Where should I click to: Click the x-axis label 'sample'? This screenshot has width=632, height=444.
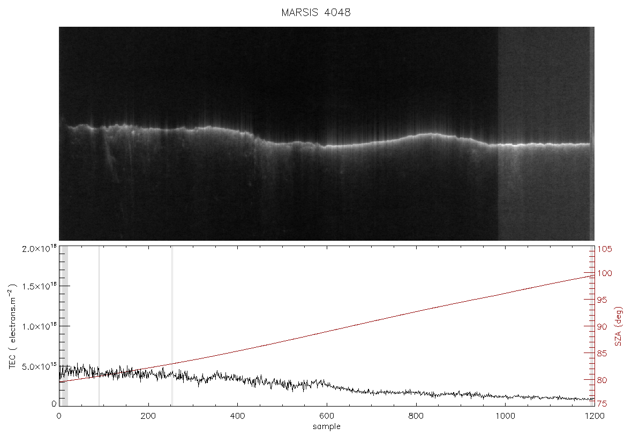coord(327,427)
